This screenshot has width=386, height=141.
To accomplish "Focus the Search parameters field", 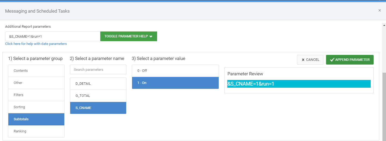I will 98,69.
